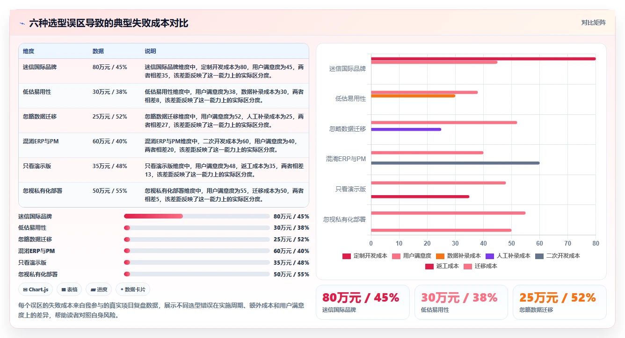Toggle the 迁移成本 legend series
The width and height of the screenshot is (625, 338).
pyautogui.click(x=480, y=266)
